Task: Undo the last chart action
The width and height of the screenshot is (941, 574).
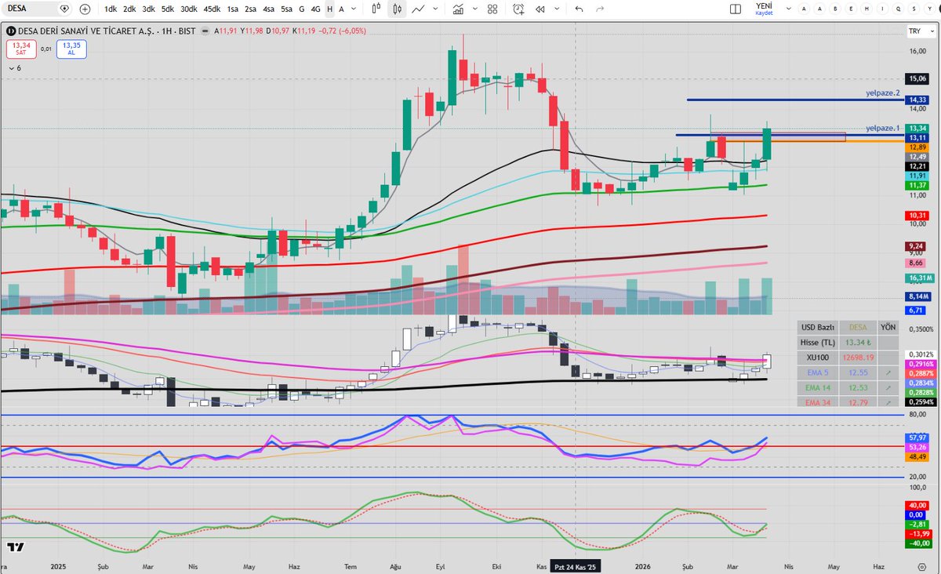Action: (x=579, y=9)
